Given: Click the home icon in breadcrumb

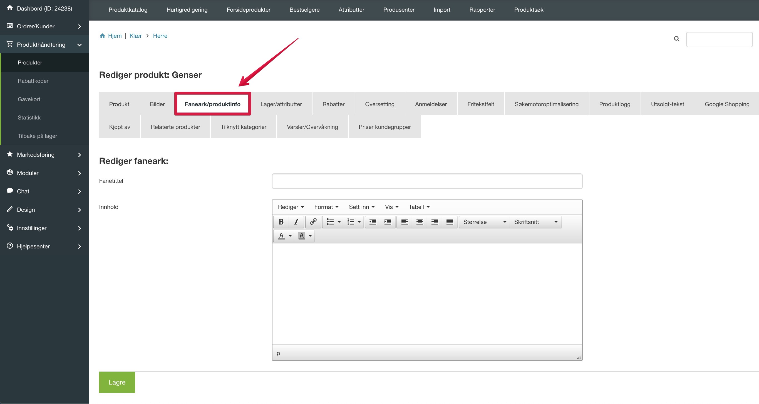Looking at the screenshot, I should (x=102, y=36).
